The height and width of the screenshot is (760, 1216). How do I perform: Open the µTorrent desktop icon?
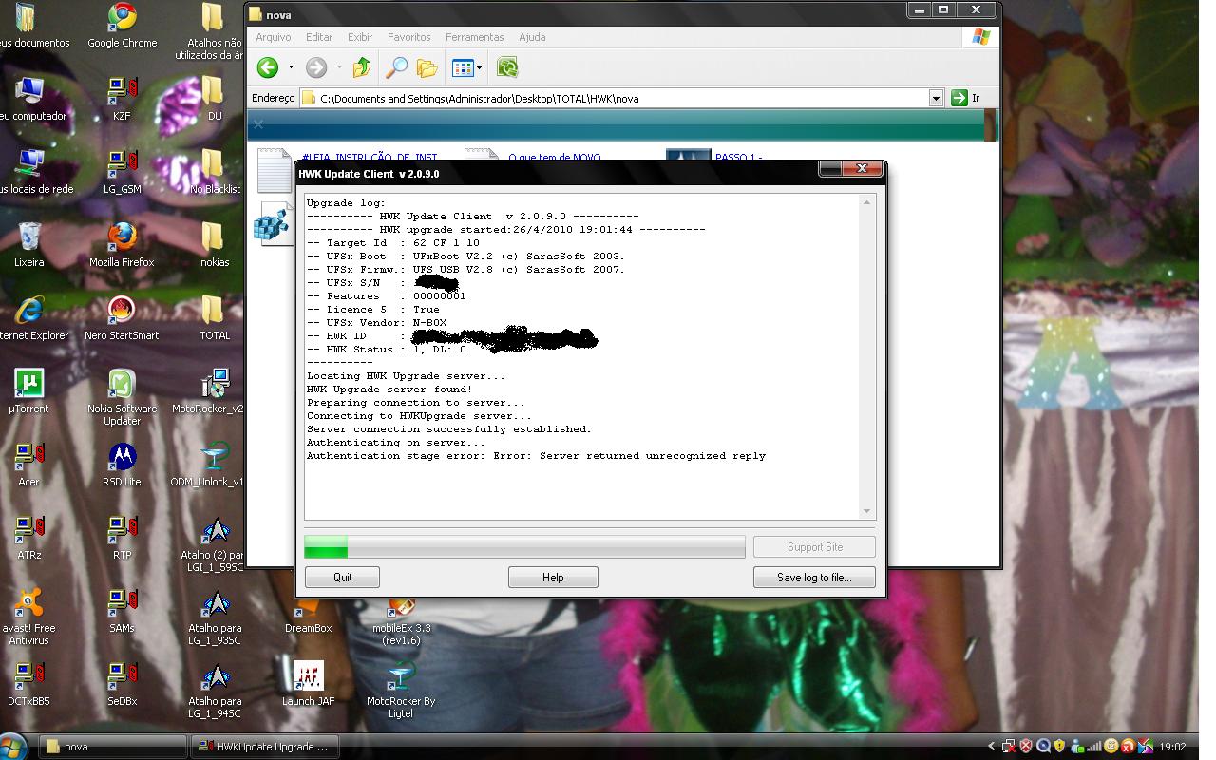(x=28, y=390)
